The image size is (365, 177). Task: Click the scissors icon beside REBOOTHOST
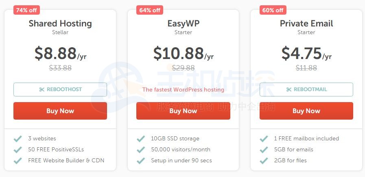pyautogui.click(x=42, y=90)
